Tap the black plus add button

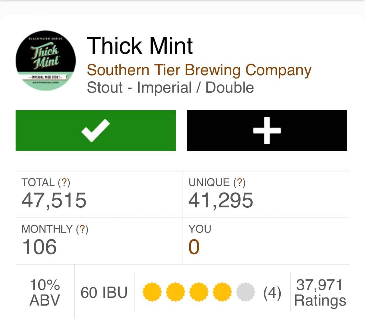tap(267, 130)
